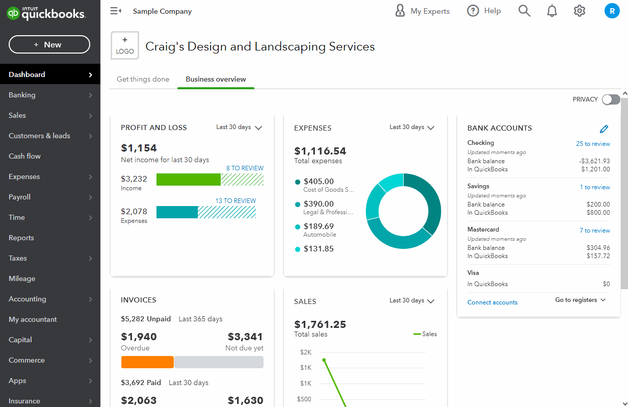Click the search magnifier icon
The image size is (628, 407).
[525, 11]
